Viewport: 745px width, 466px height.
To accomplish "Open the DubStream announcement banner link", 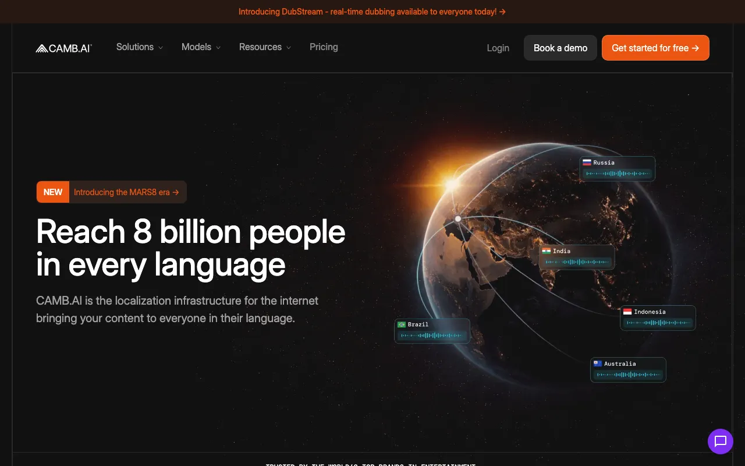I will (x=372, y=12).
